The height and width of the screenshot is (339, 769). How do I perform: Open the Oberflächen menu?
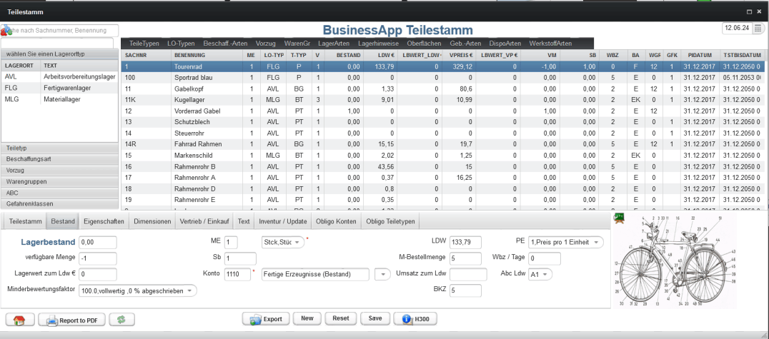click(x=424, y=43)
